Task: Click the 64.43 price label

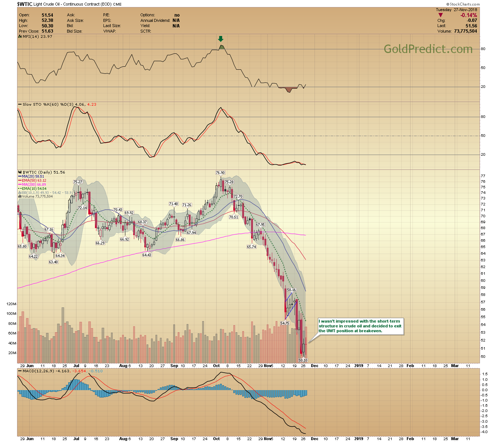Action: point(147,255)
